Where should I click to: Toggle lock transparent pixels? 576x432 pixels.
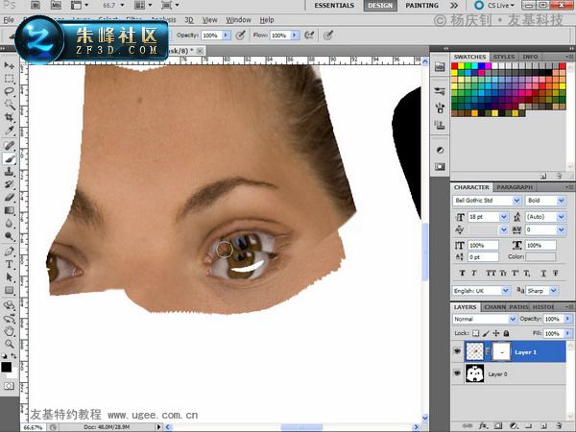[x=476, y=333]
